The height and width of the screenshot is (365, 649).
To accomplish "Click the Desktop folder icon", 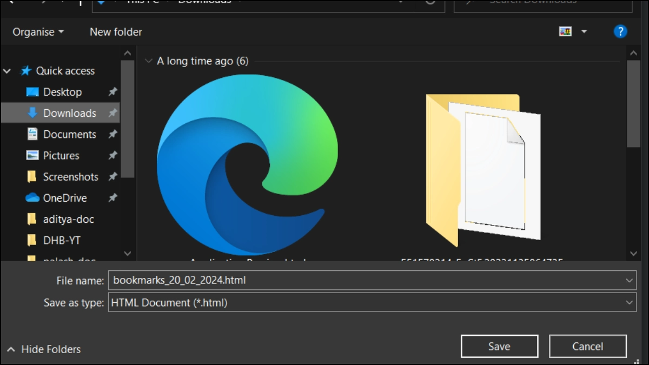I will tap(32, 92).
